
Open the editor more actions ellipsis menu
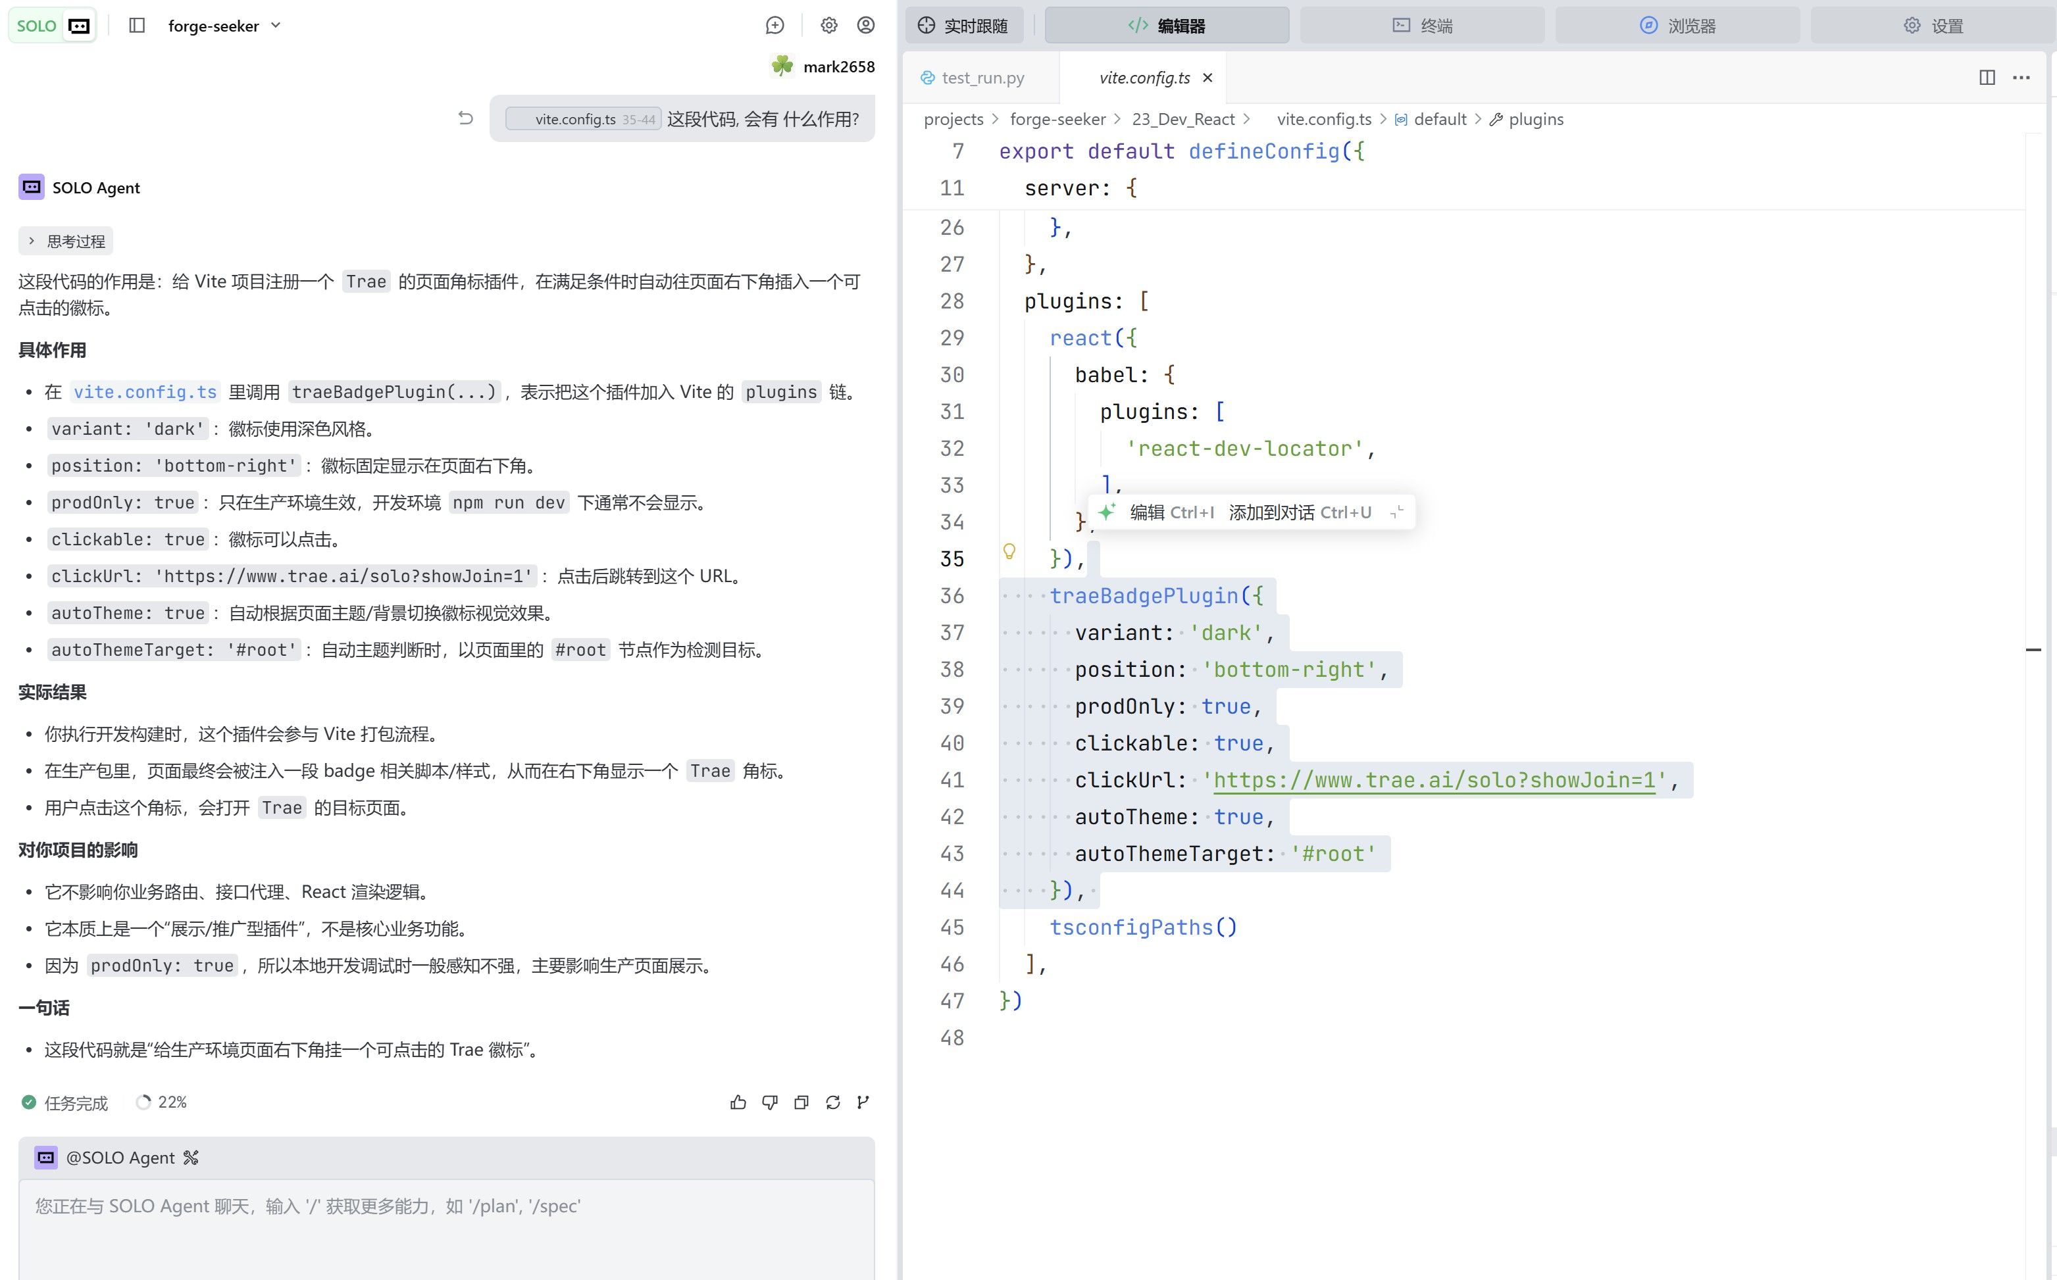pos(2021,77)
